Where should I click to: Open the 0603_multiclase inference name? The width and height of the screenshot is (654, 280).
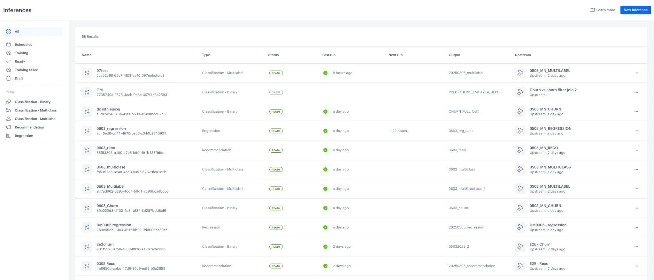pos(111,167)
